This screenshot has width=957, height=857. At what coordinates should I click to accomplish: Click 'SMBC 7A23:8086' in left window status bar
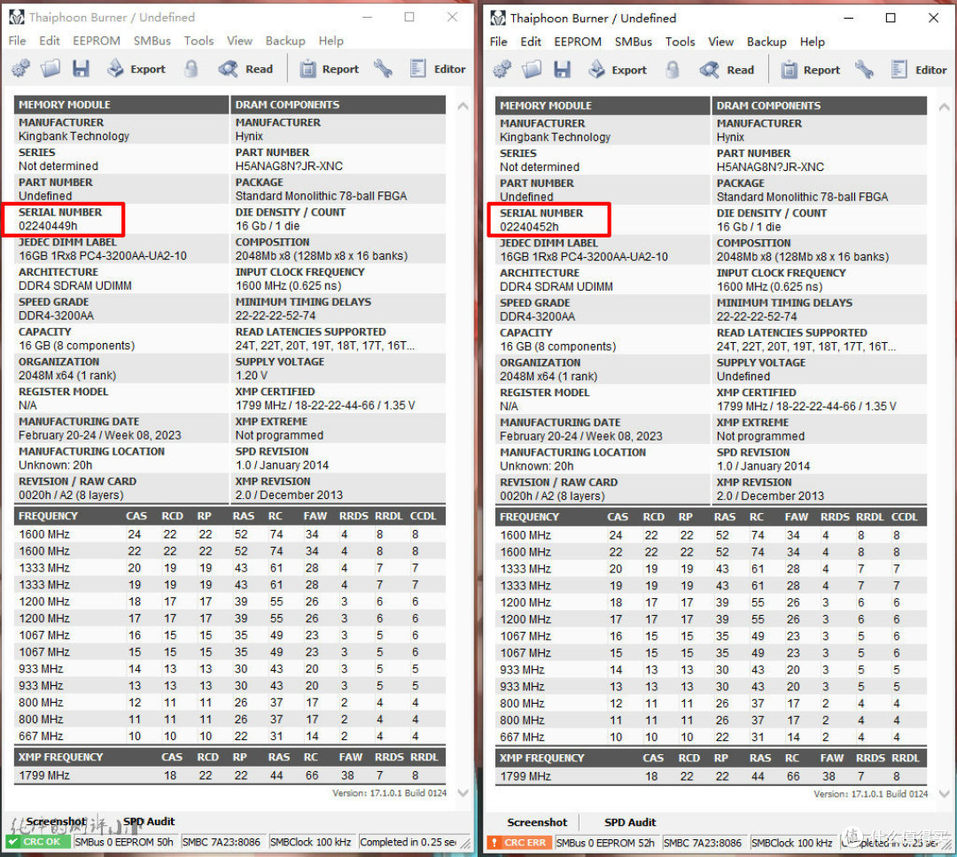coord(221,842)
